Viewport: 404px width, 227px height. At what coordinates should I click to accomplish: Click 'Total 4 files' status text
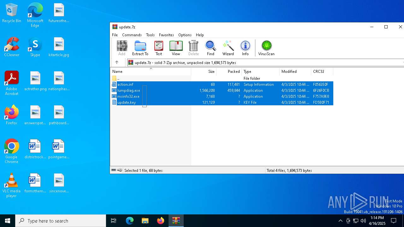pyautogui.click(x=289, y=171)
